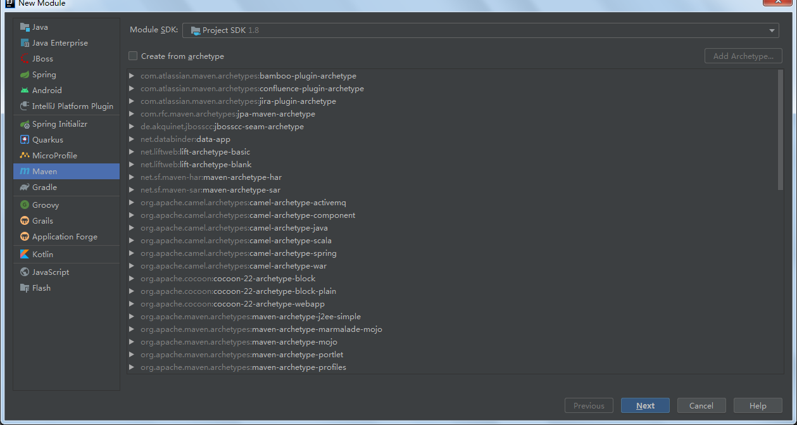Click the IntelliJ Platform Plugin icon
This screenshot has width=797, height=425.
[x=25, y=106]
